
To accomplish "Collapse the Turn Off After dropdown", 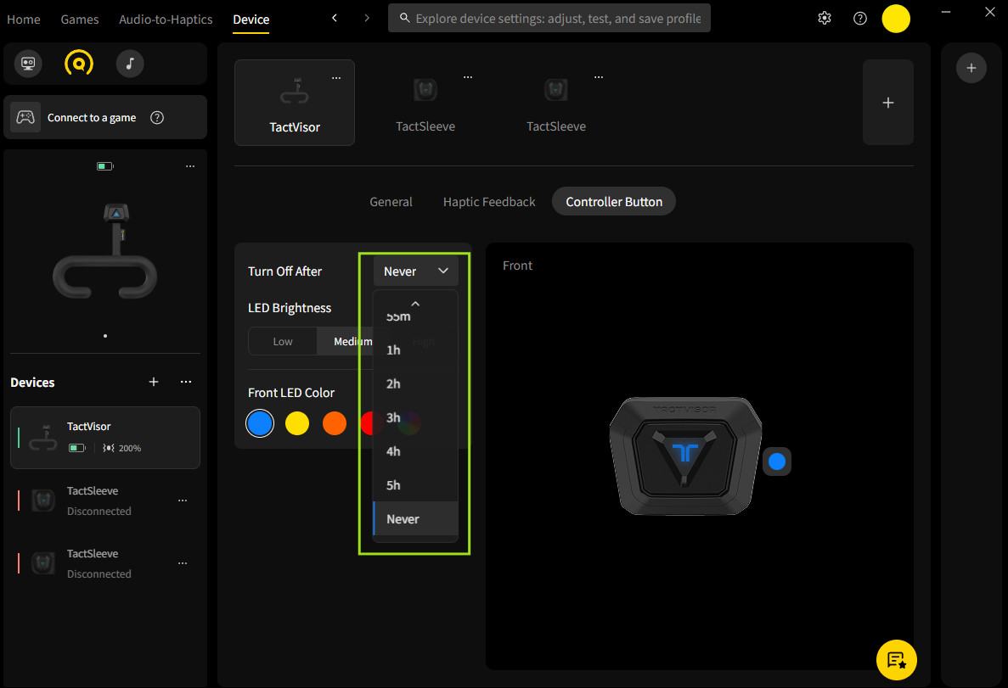I will click(416, 271).
